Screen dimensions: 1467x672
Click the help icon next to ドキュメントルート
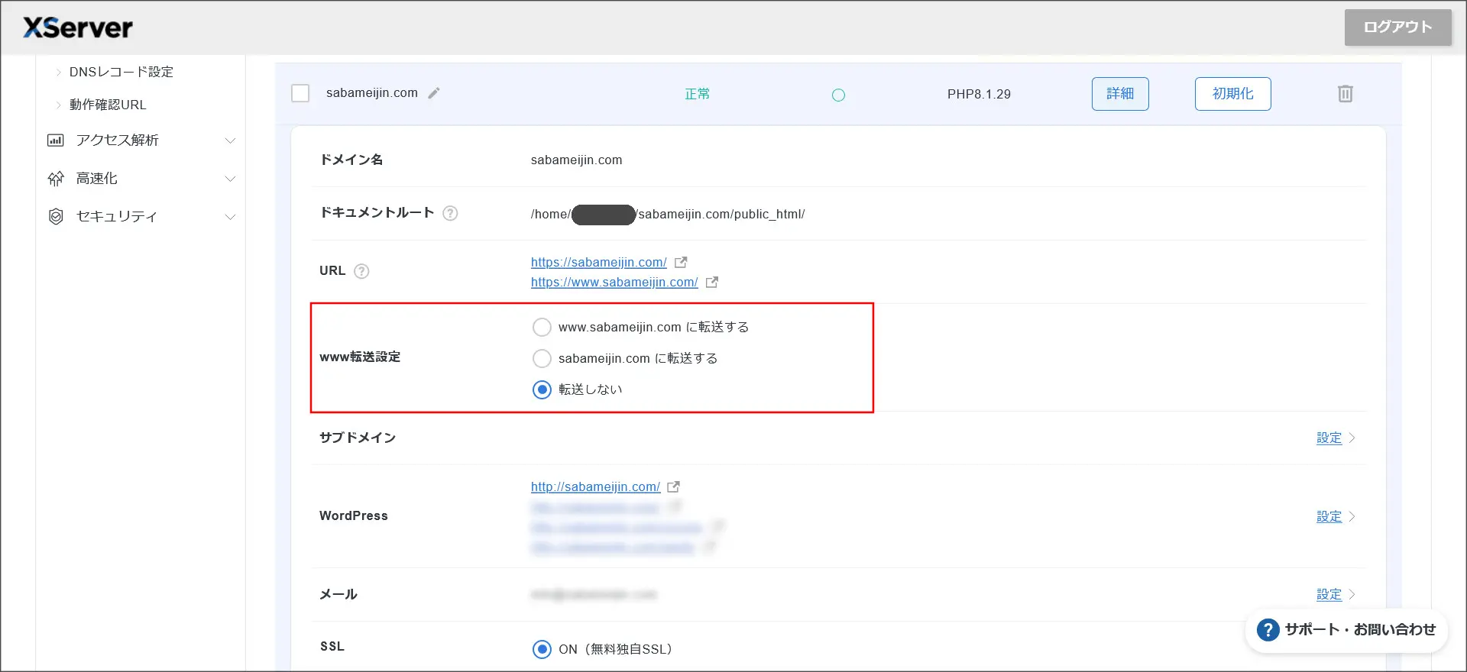[451, 213]
